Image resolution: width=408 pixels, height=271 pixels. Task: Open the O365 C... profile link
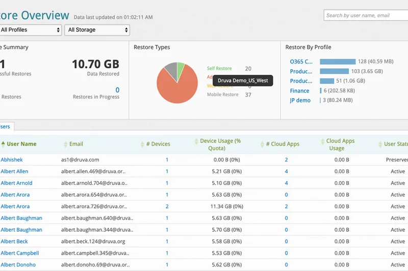[x=301, y=62]
